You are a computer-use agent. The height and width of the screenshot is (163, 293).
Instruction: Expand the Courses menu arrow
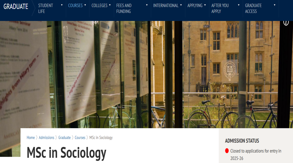click(85, 5)
